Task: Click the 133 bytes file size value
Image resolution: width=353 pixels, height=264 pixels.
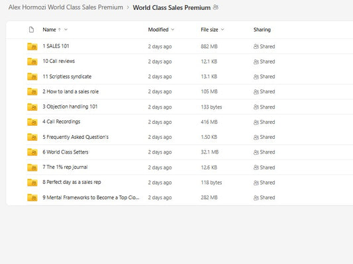Action: pyautogui.click(x=211, y=107)
